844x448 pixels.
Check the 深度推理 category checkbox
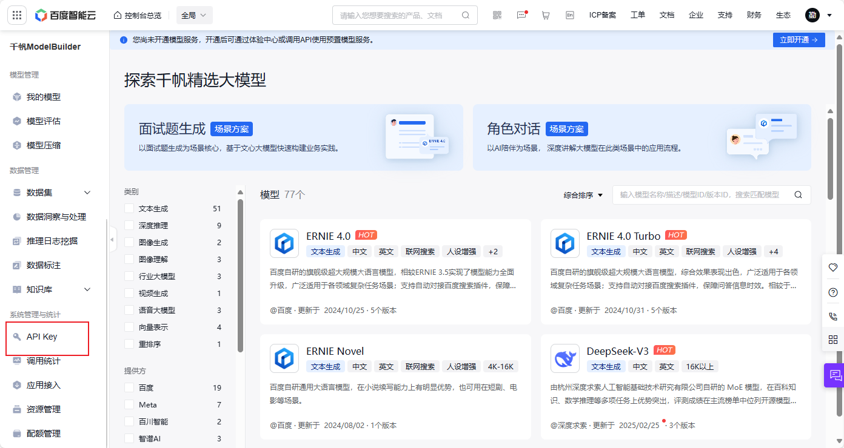(x=129, y=225)
